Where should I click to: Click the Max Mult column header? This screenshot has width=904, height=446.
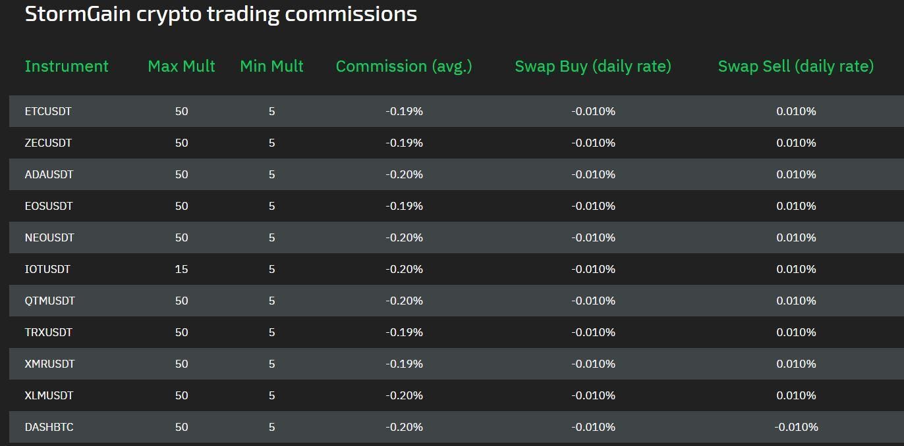pos(181,66)
